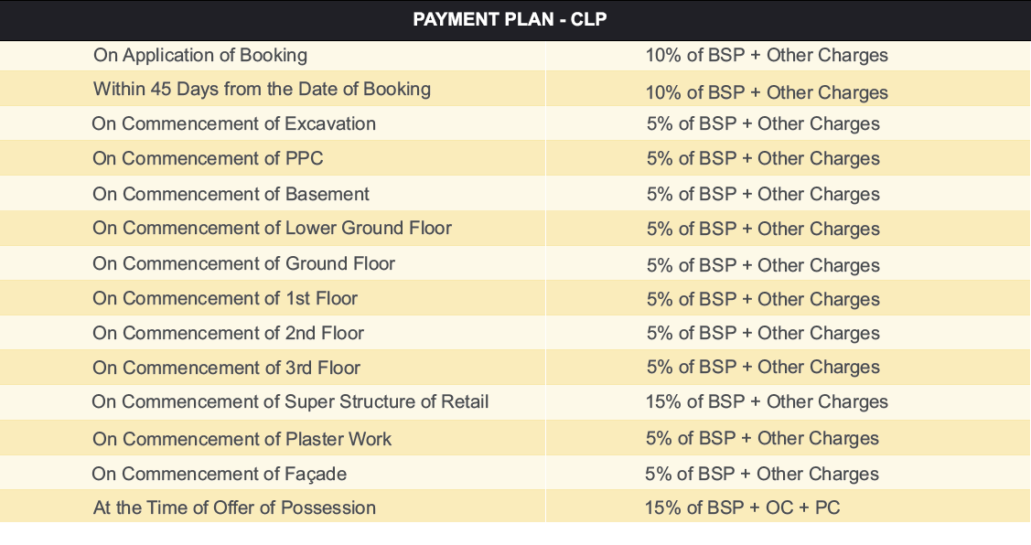Click 5% charge beside Façade row
Screen dimensions: 1031x545
click(x=761, y=474)
